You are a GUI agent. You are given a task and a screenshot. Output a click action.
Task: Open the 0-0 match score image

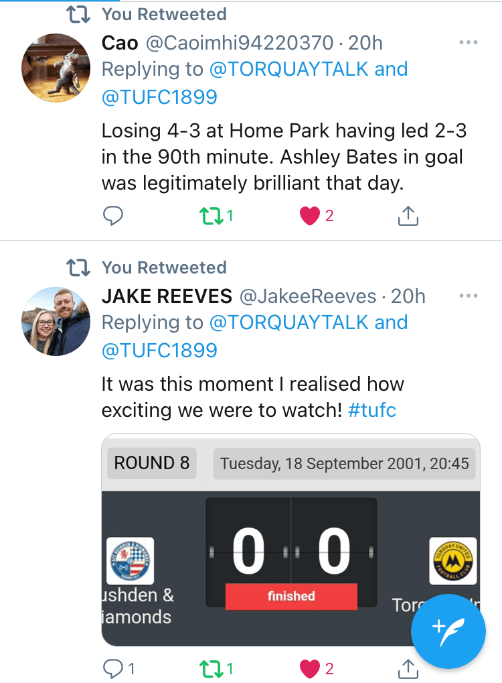click(291, 553)
